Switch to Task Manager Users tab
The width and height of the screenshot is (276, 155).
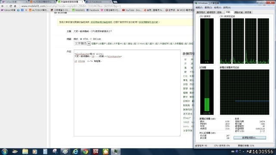click(x=248, y=12)
